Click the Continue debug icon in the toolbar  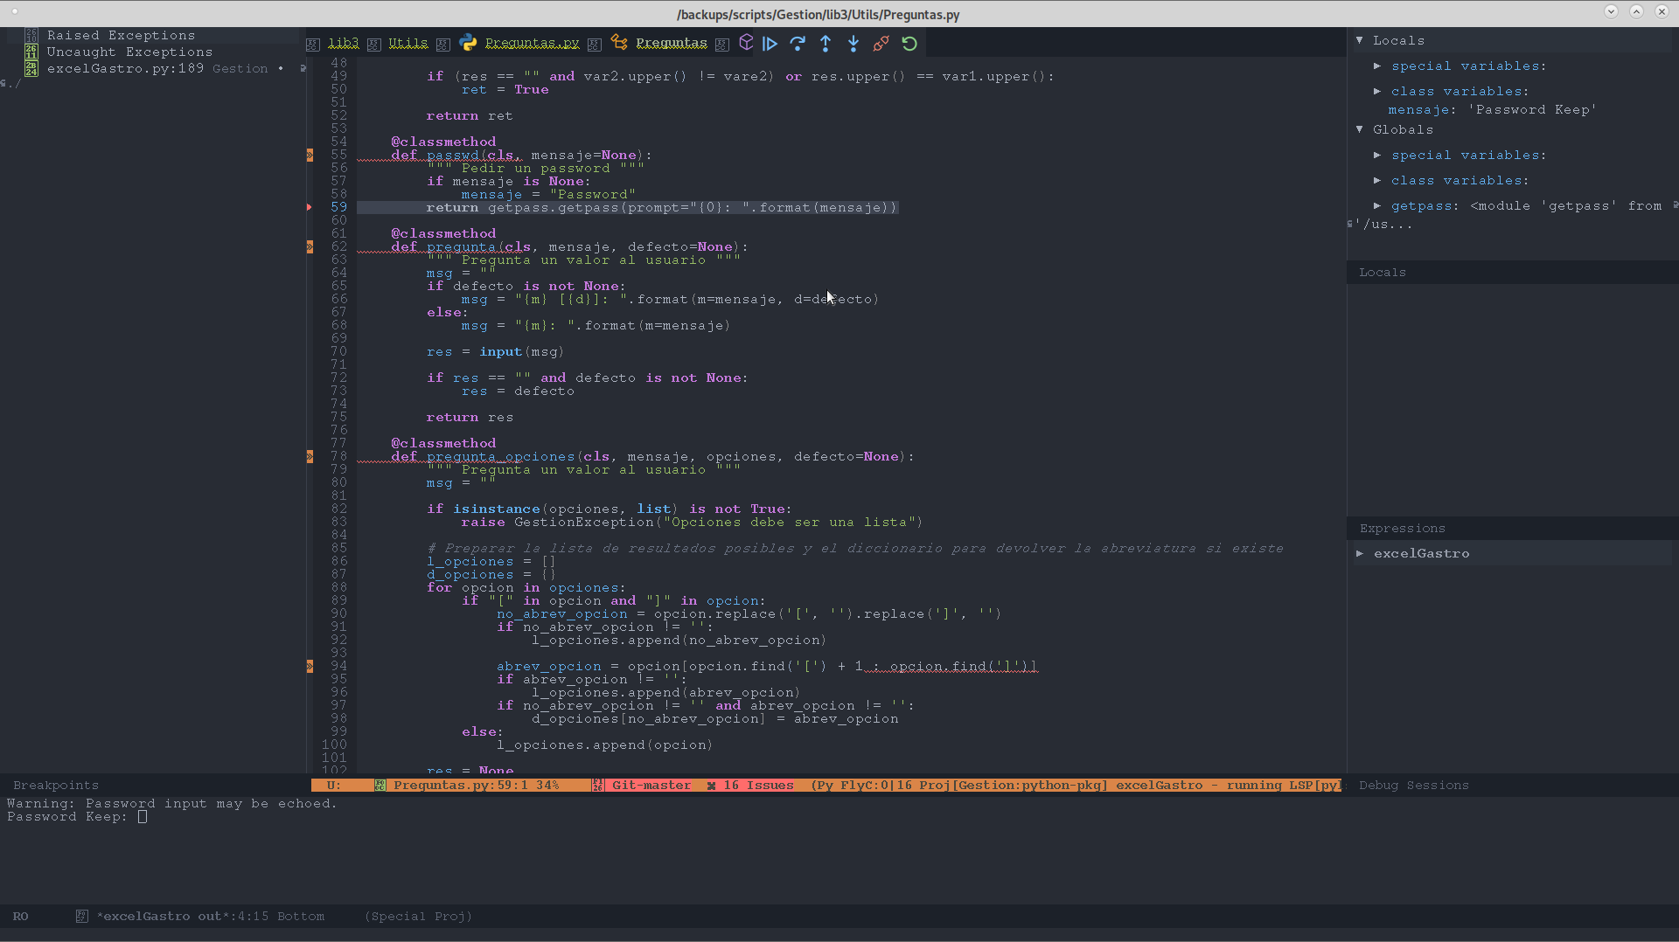770,43
